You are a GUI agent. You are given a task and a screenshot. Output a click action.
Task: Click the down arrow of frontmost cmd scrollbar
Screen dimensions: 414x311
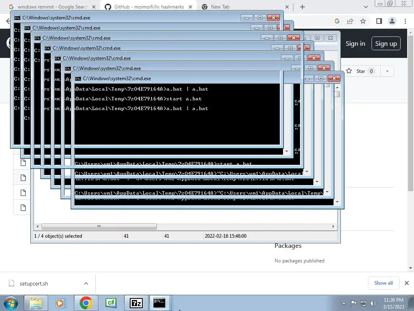[x=337, y=202]
